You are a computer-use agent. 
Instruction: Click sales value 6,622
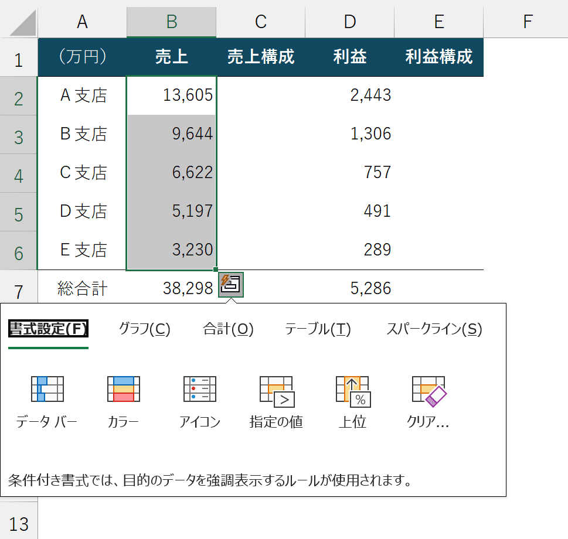click(171, 173)
